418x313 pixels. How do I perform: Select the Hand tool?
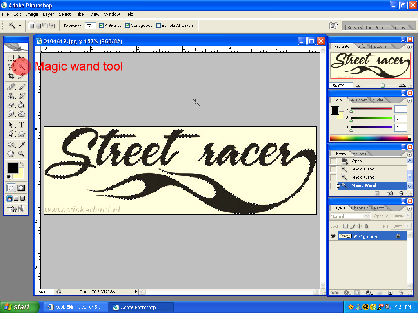pyautogui.click(x=11, y=154)
